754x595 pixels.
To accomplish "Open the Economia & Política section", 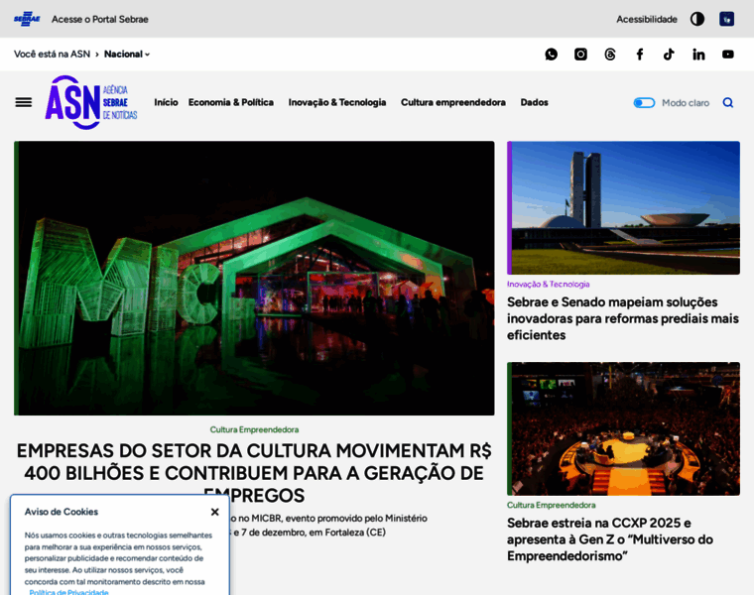I will pyautogui.click(x=231, y=102).
